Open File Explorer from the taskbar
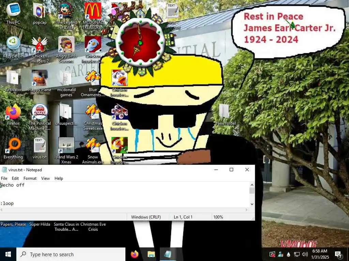Image resolution: width=349 pixels, height=261 pixels. click(x=151, y=254)
